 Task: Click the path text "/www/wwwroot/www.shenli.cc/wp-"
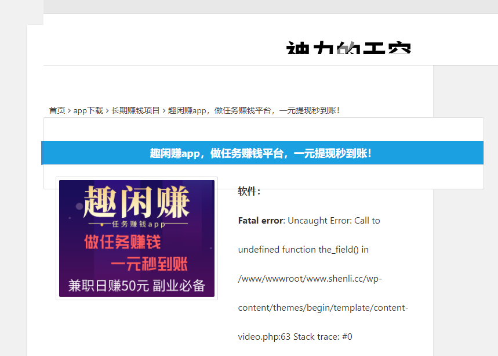tap(310, 279)
